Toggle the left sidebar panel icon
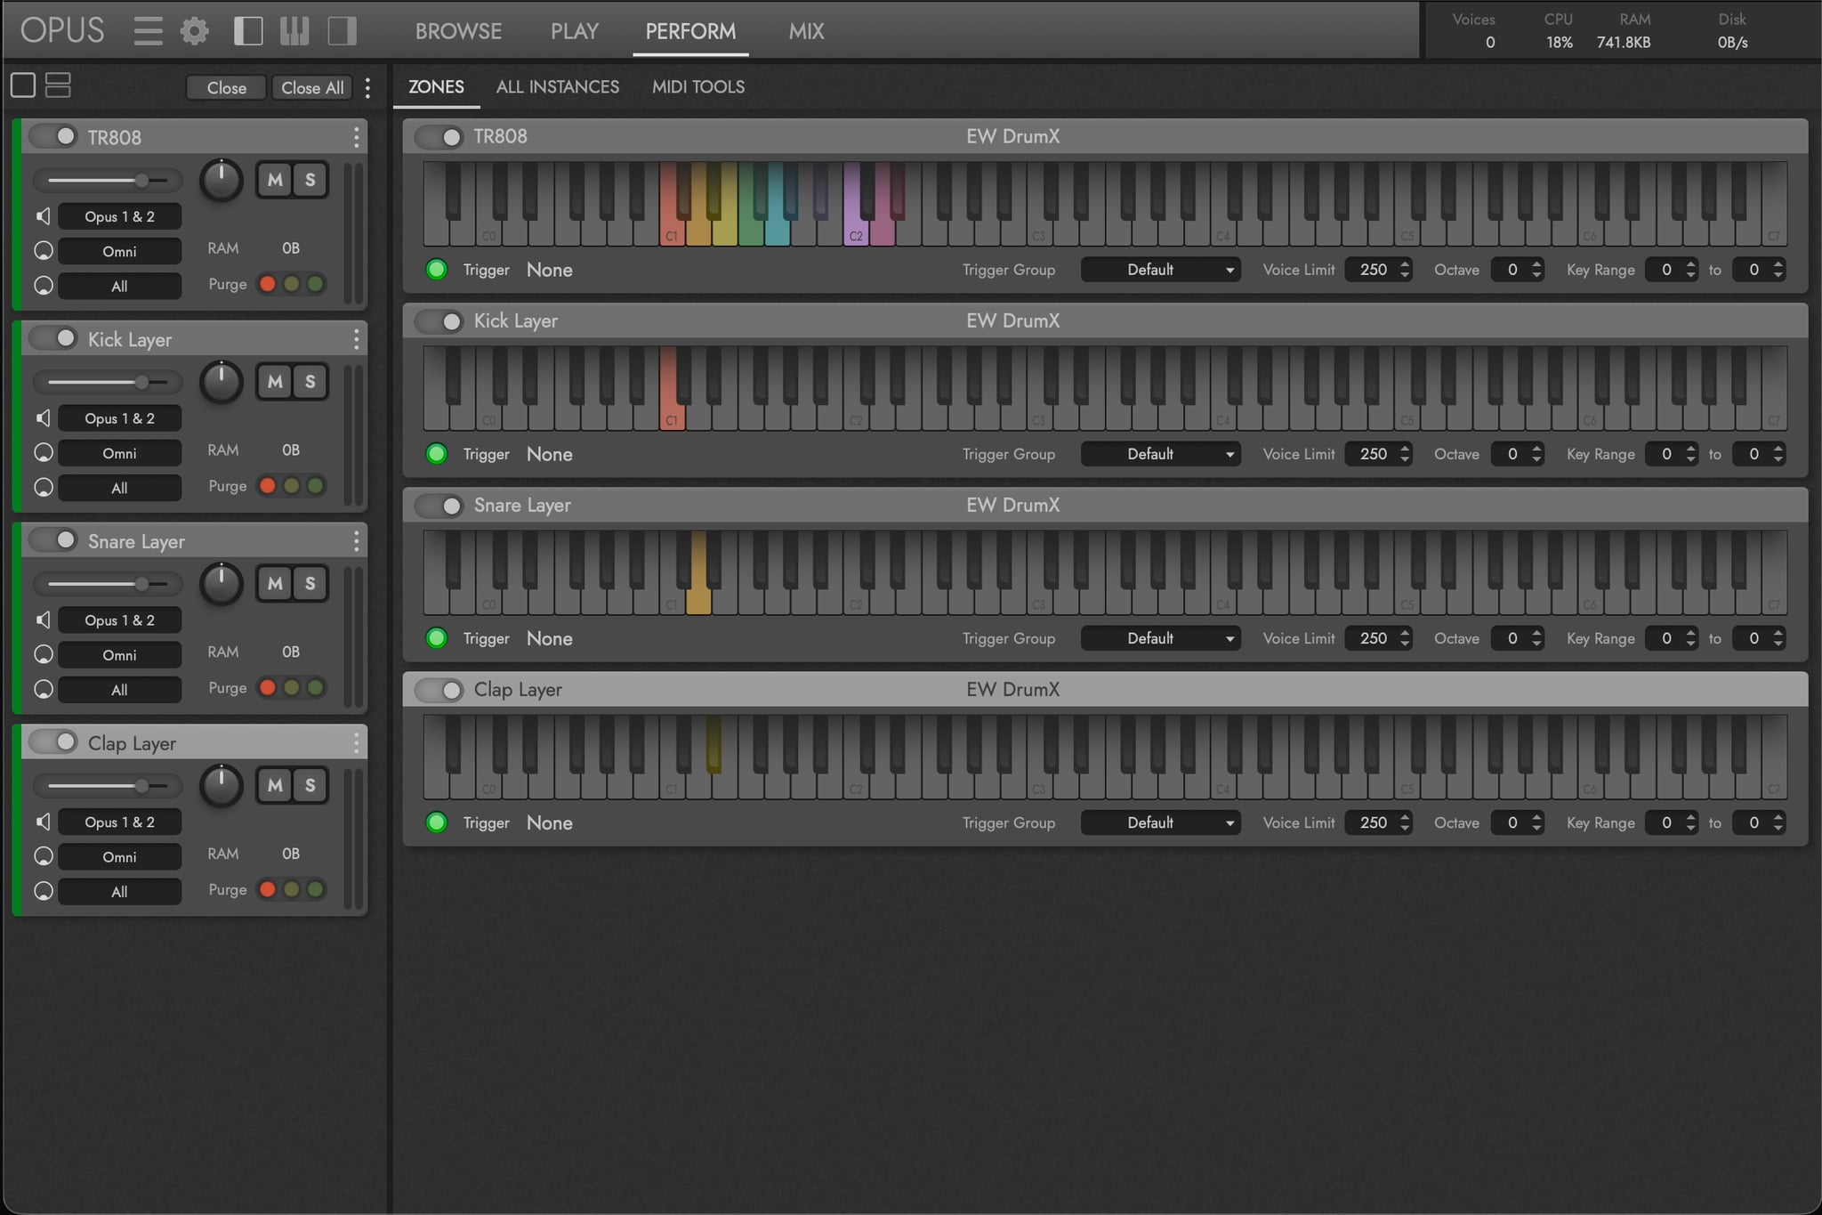This screenshot has height=1215, width=1822. click(248, 31)
